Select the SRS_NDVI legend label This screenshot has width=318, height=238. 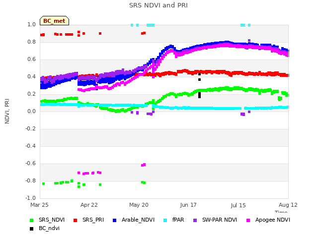pos(52,220)
